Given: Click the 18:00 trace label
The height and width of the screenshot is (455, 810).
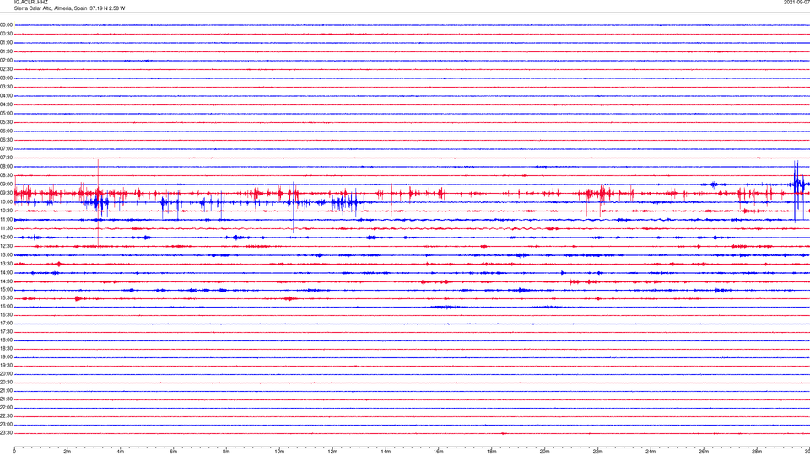Looking at the screenshot, I should 6,340.
